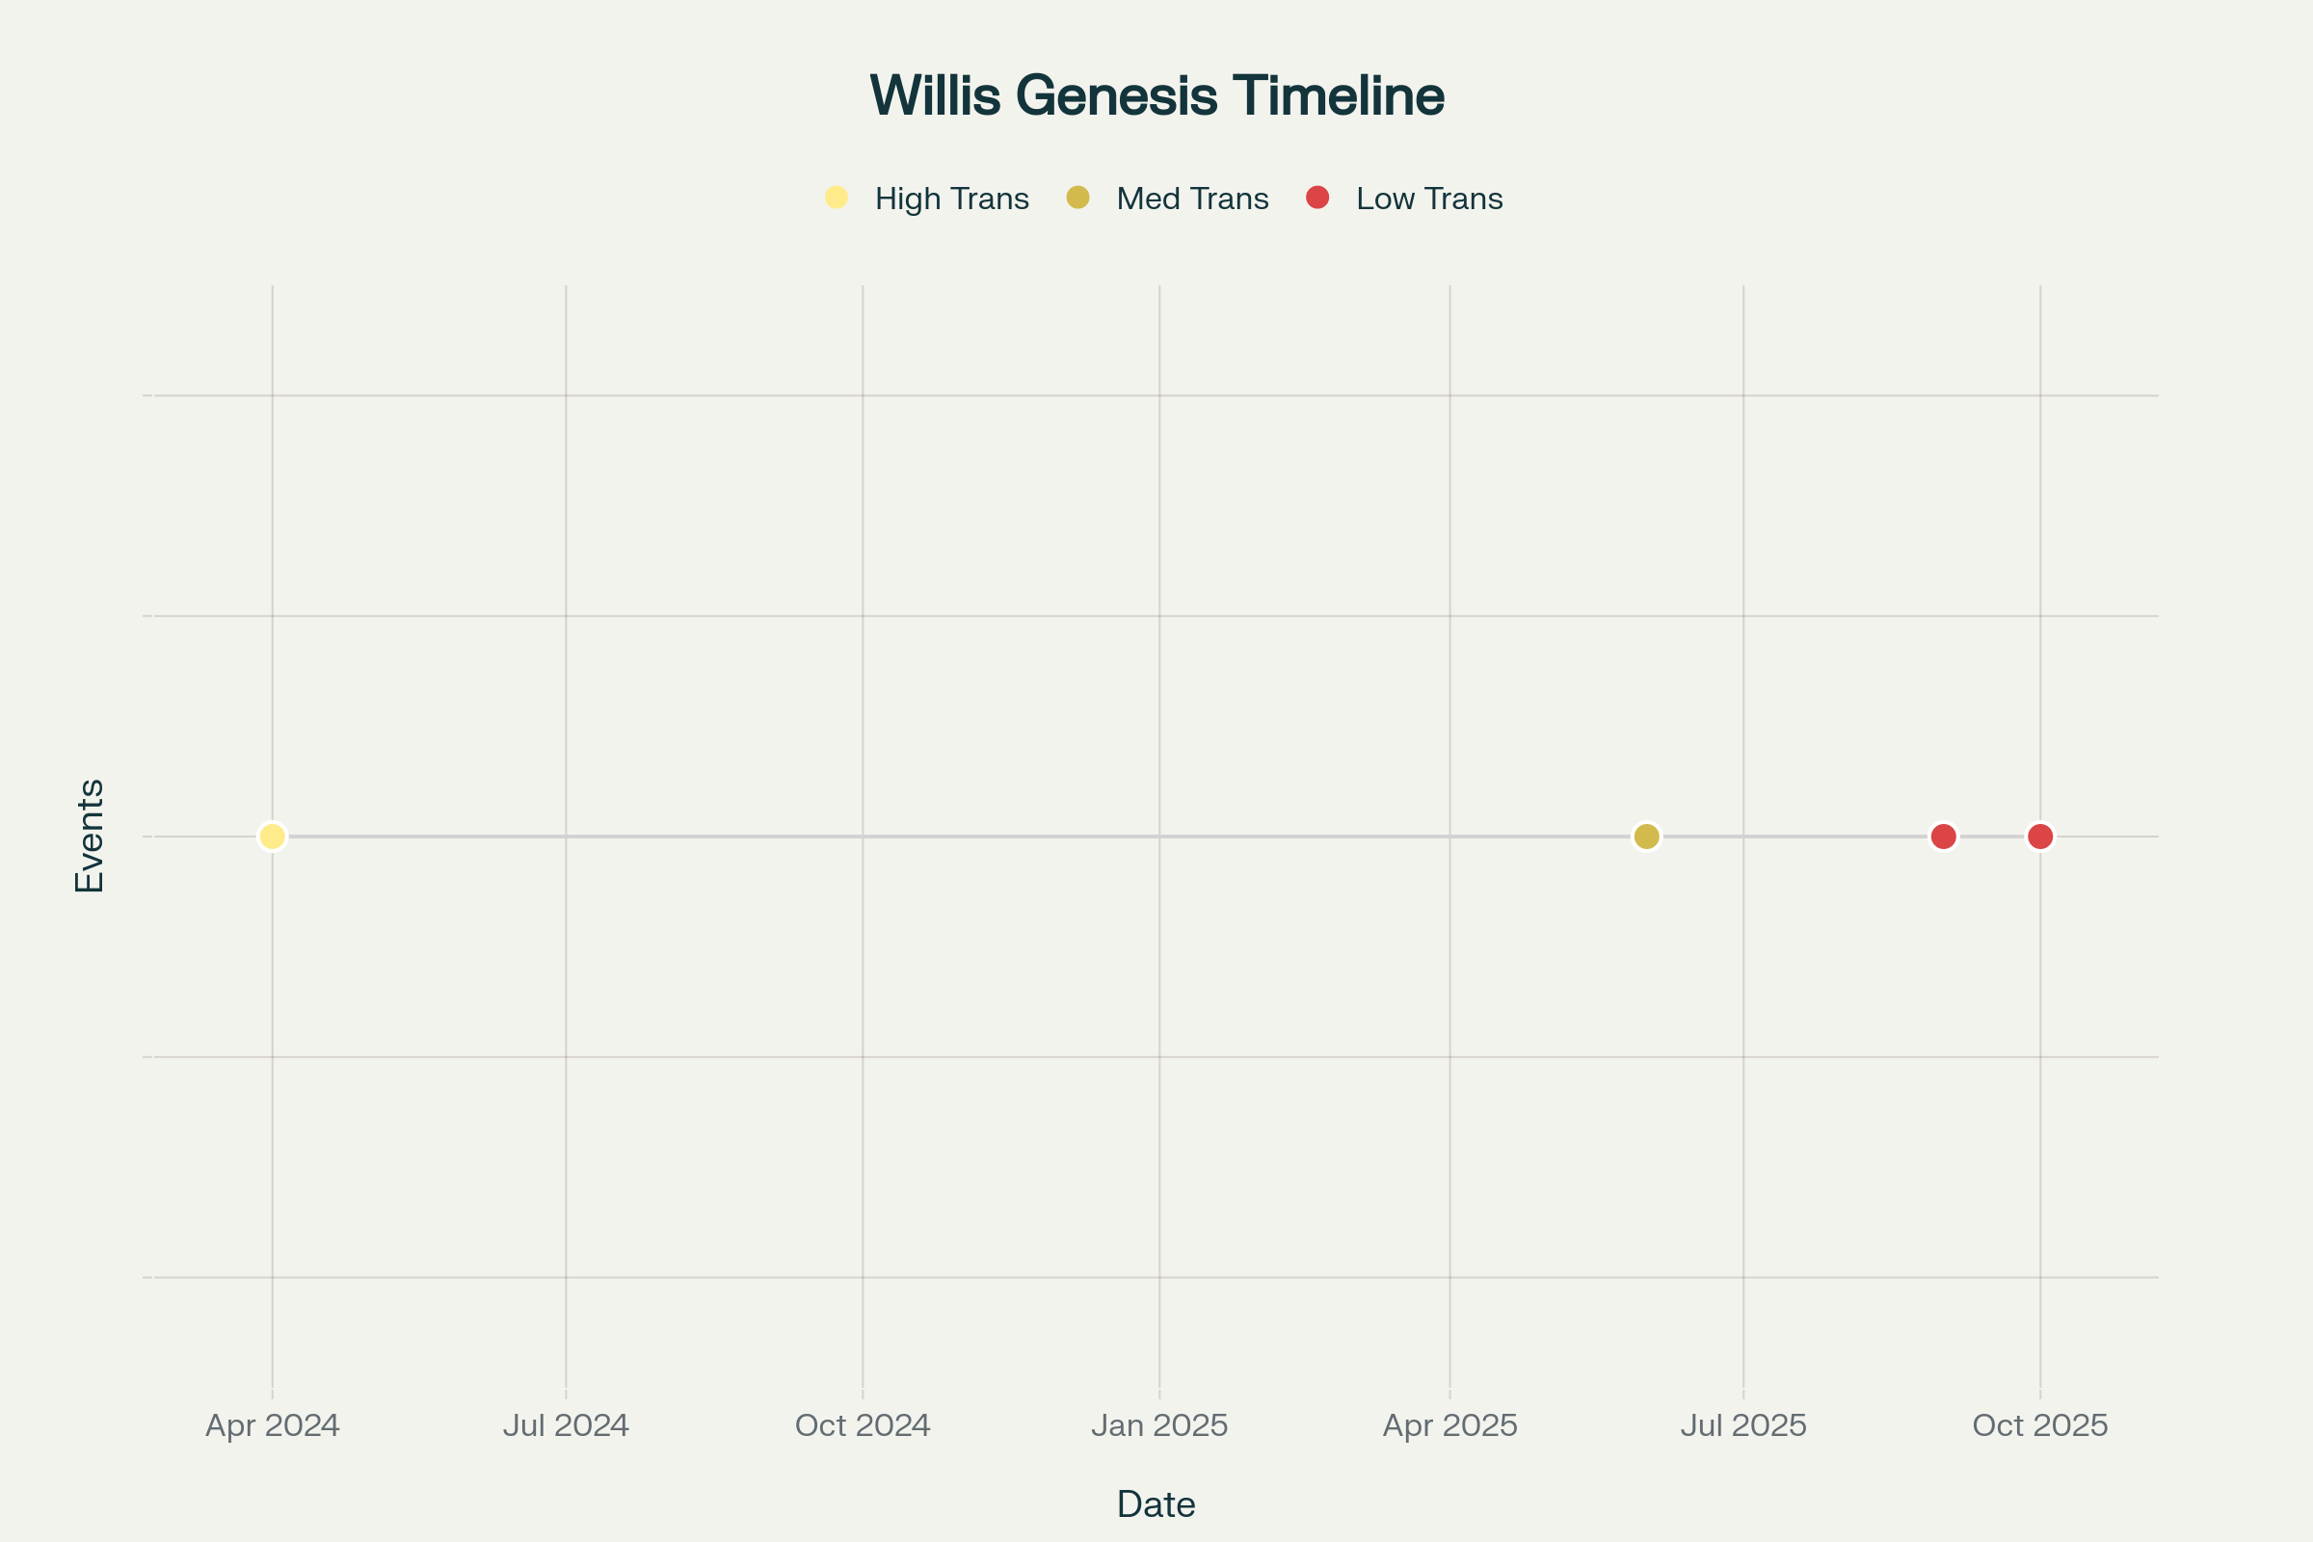Click the Jan 2025 axis tick label
2313x1542 pixels.
pos(1159,1426)
